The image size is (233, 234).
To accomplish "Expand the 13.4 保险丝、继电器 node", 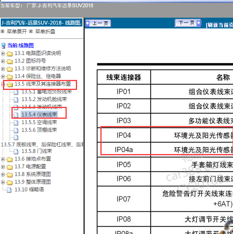I will pyautogui.click(x=3, y=76).
